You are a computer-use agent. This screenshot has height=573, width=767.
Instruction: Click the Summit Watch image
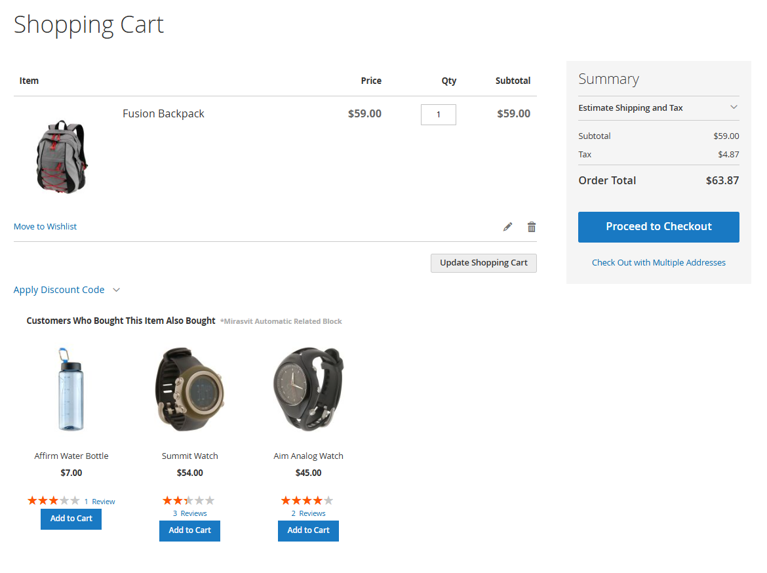point(189,389)
